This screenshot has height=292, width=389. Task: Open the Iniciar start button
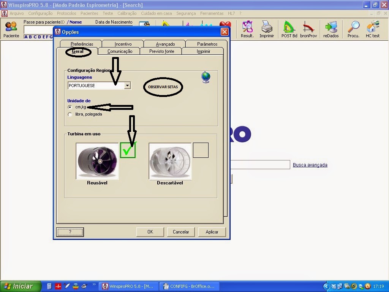coord(21,286)
